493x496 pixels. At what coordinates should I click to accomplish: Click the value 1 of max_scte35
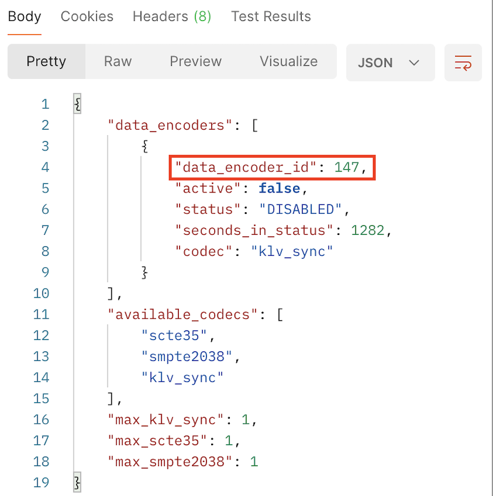(229, 441)
